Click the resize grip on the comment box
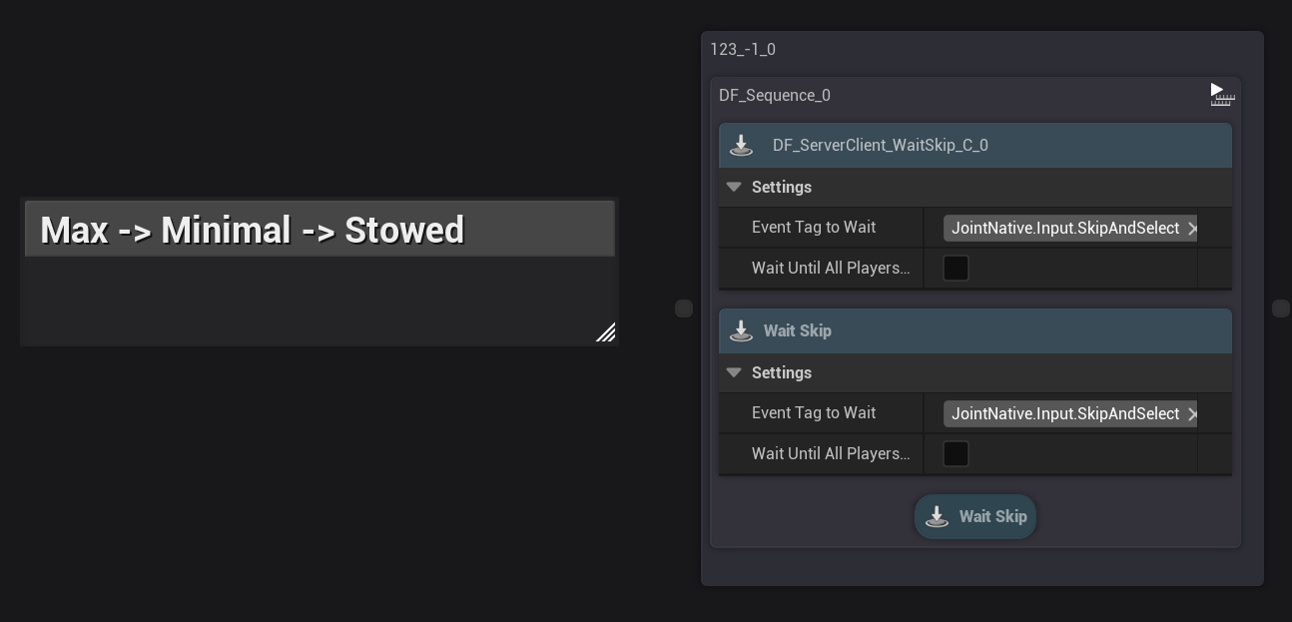 coord(605,332)
